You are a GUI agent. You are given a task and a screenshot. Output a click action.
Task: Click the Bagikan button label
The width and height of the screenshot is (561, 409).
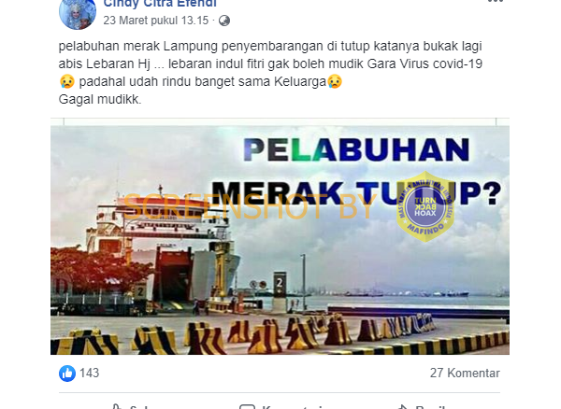click(x=429, y=406)
